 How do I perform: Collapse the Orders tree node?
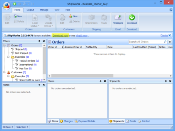5,45
